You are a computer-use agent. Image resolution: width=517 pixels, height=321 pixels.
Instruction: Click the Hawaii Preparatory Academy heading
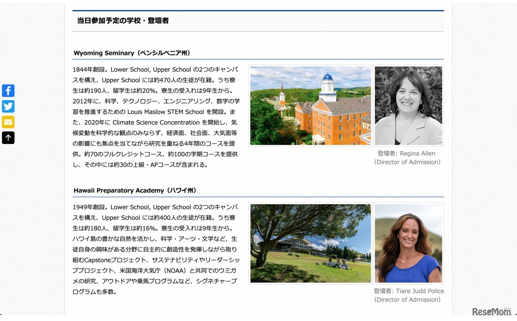[135, 190]
